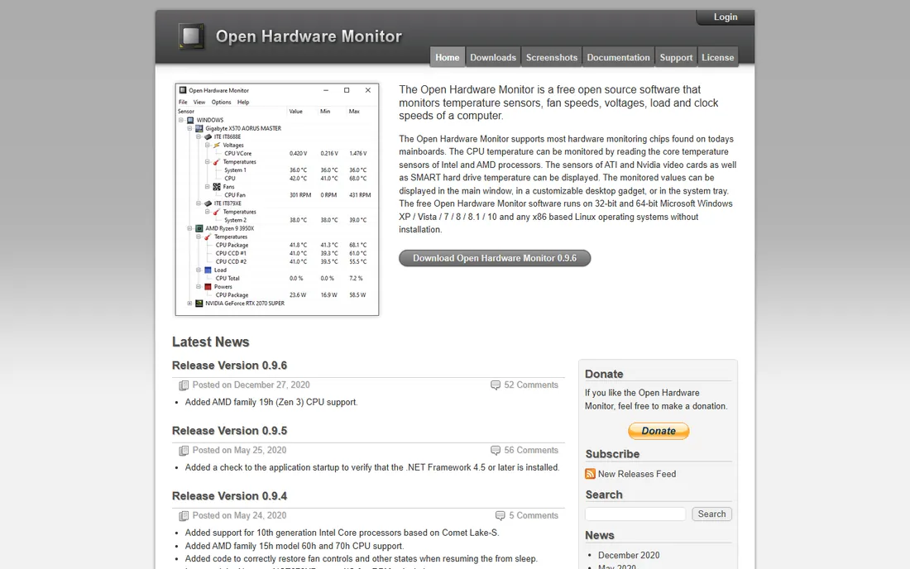Image resolution: width=910 pixels, height=569 pixels.
Task: Collapse the ITE IT8688E chip node
Action: click(x=199, y=137)
